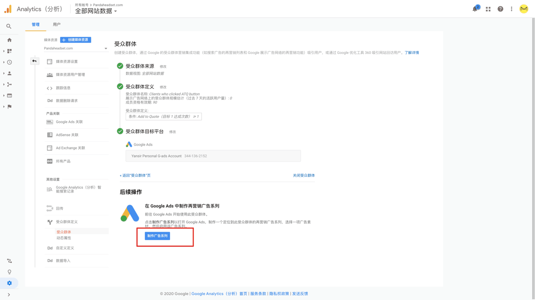This screenshot has width=535, height=300.
Task: Open the three-dot more options menu
Action: (x=512, y=9)
